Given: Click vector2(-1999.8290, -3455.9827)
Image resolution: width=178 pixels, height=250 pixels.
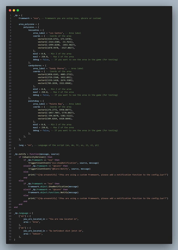Looking at the screenshot, I should pos(57,45).
